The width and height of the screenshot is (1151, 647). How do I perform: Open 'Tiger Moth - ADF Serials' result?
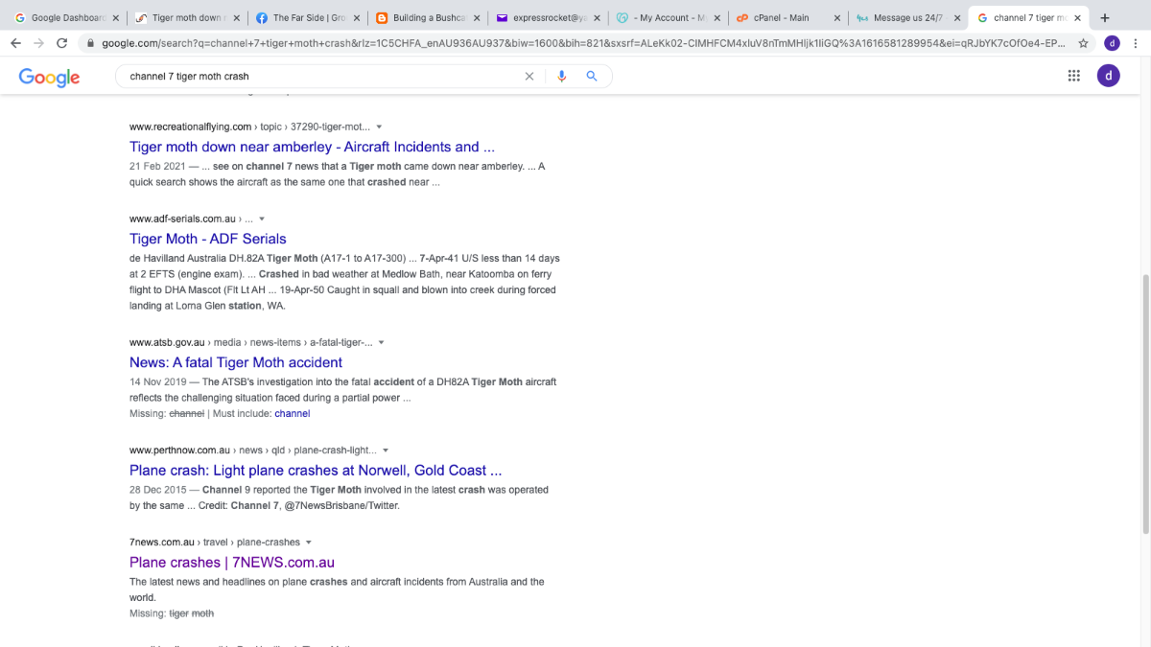[x=208, y=239]
